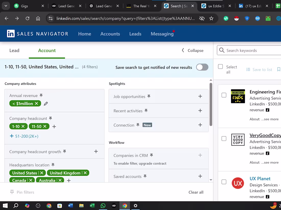Toggle Save search notifications switch

click(202, 67)
